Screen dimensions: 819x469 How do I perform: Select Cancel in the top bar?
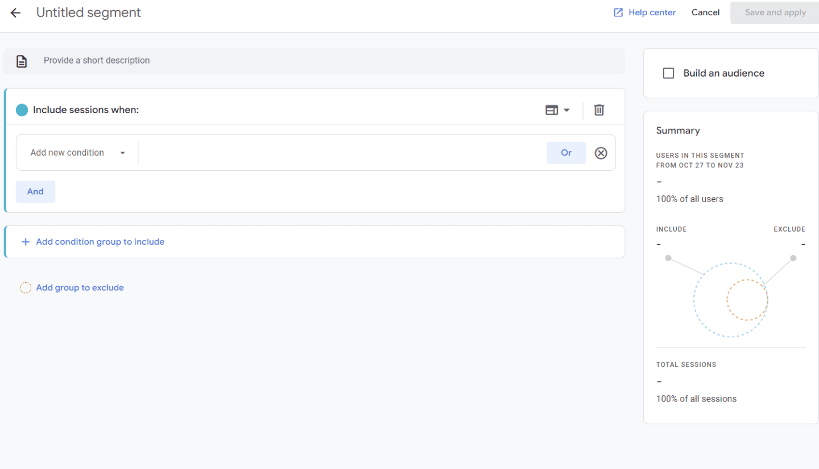pyautogui.click(x=705, y=12)
